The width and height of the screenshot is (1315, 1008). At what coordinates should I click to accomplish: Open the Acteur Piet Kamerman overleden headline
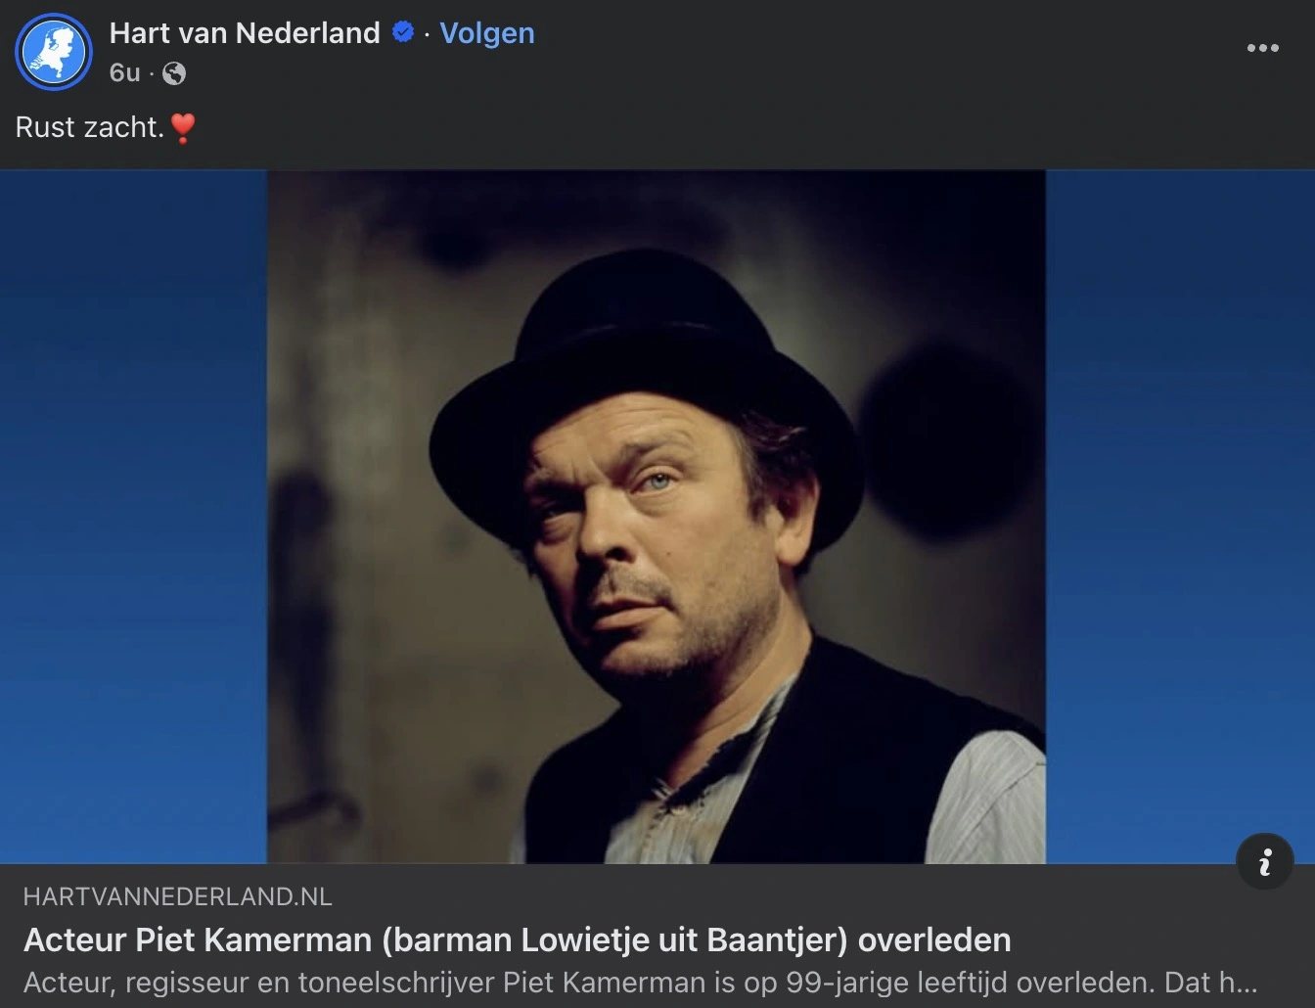pyautogui.click(x=517, y=939)
